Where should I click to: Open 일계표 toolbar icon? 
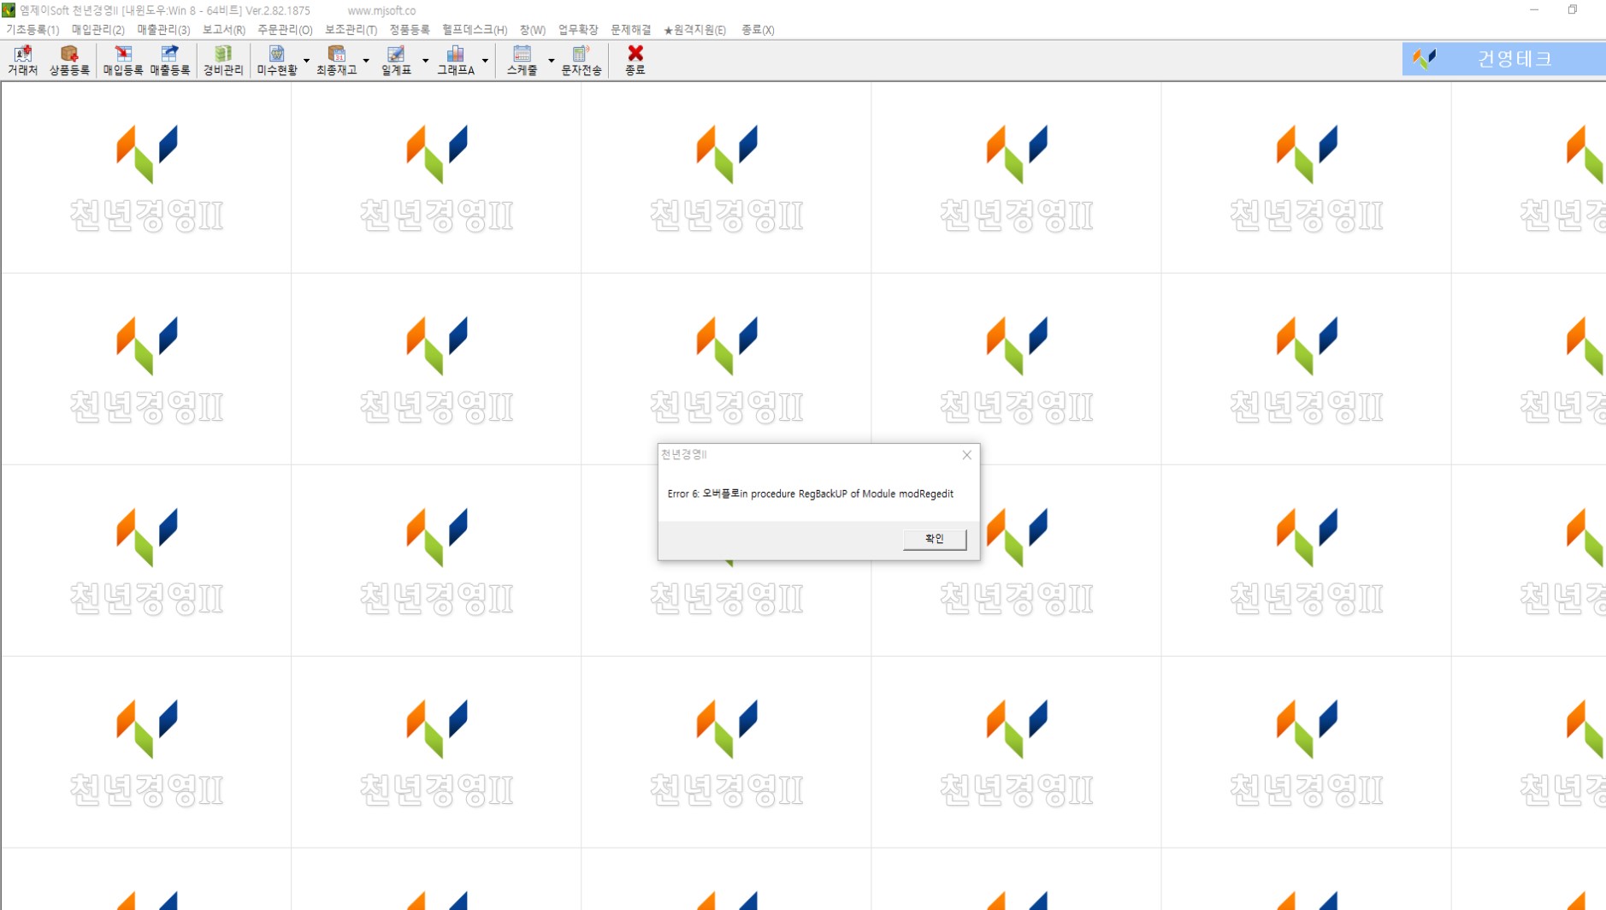click(396, 60)
